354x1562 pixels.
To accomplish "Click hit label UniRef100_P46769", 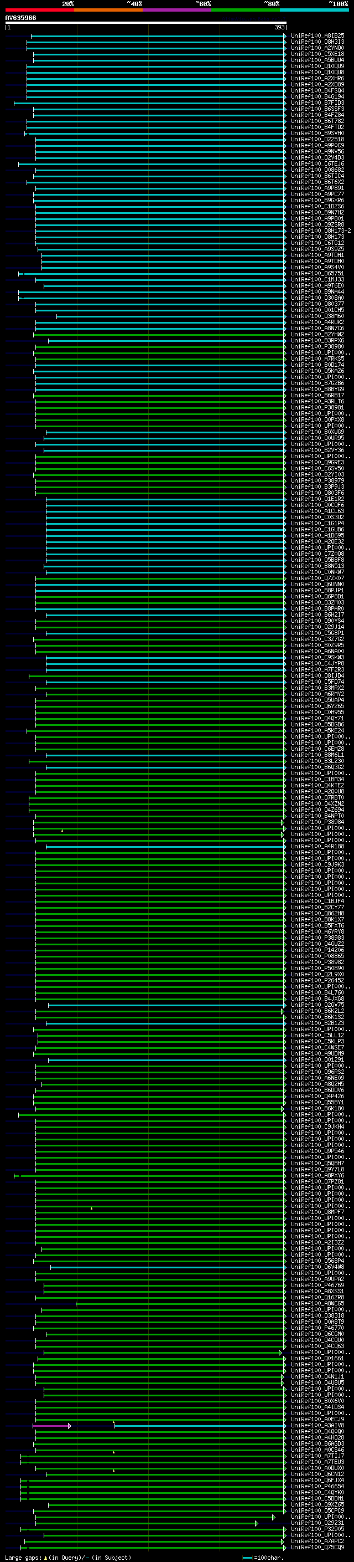I will pos(317,1286).
